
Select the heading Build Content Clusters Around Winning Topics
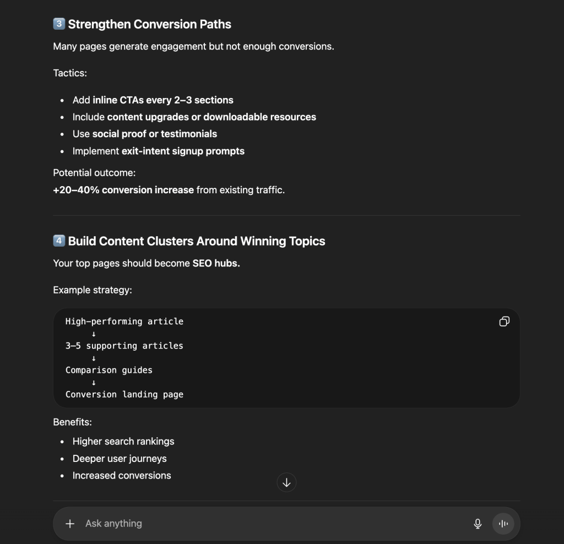pos(196,241)
